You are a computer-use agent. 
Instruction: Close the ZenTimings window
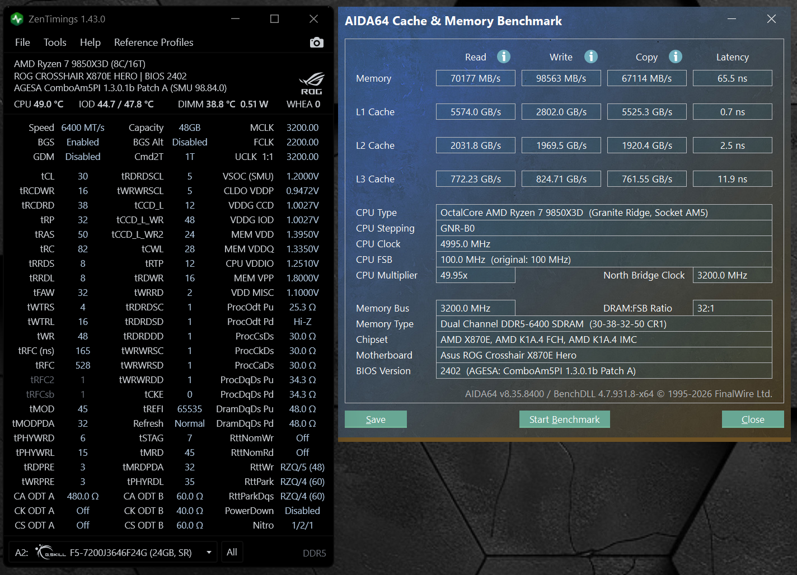click(x=313, y=19)
